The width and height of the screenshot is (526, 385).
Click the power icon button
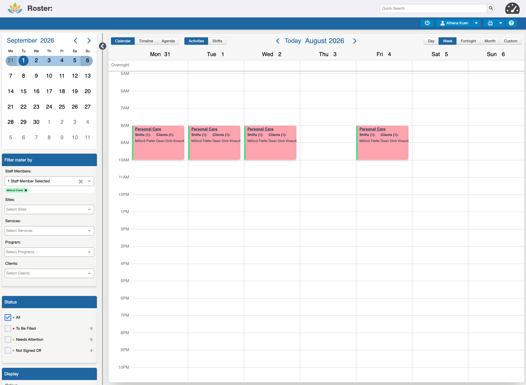coord(427,23)
